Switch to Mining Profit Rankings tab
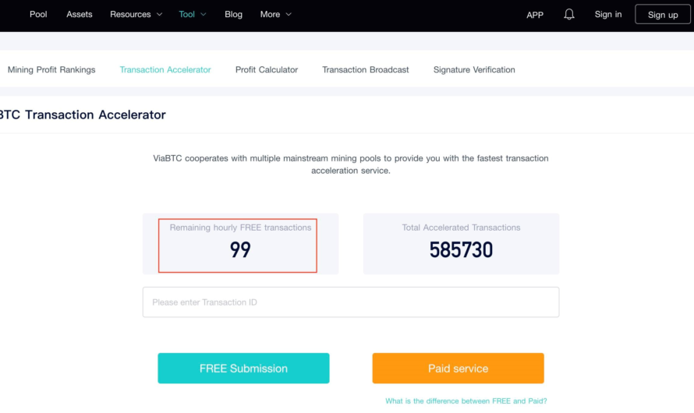The image size is (694, 413). (51, 70)
